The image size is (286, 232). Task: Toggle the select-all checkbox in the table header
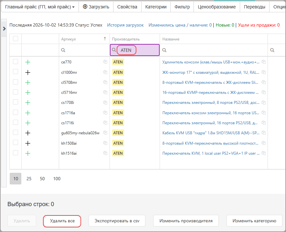point(16,39)
